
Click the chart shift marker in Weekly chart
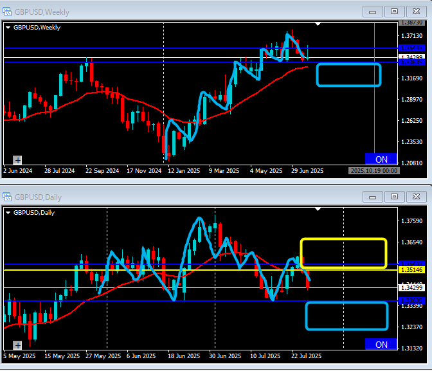click(318, 24)
